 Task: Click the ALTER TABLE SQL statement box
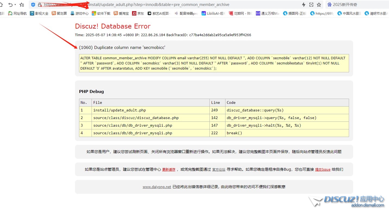[x=214, y=63]
